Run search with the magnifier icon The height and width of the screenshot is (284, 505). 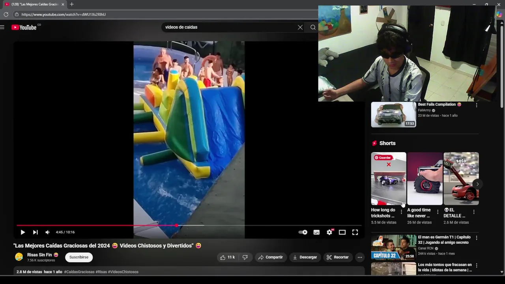point(313,27)
